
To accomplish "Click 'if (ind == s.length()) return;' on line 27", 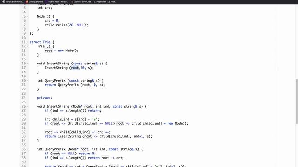I will [73, 110].
